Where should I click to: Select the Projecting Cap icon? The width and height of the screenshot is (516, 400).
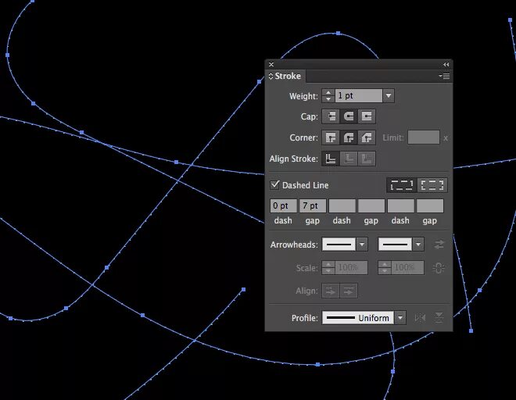point(366,116)
